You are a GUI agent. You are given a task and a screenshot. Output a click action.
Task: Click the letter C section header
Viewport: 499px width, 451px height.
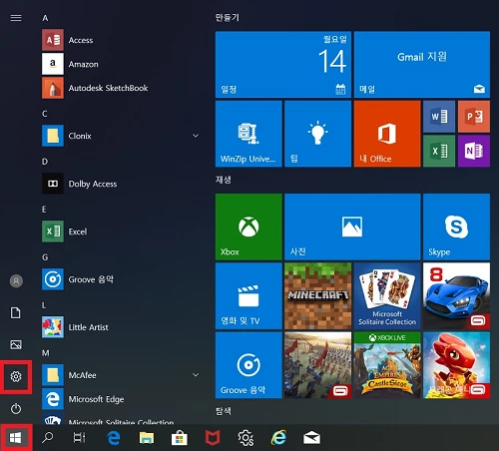tap(45, 114)
